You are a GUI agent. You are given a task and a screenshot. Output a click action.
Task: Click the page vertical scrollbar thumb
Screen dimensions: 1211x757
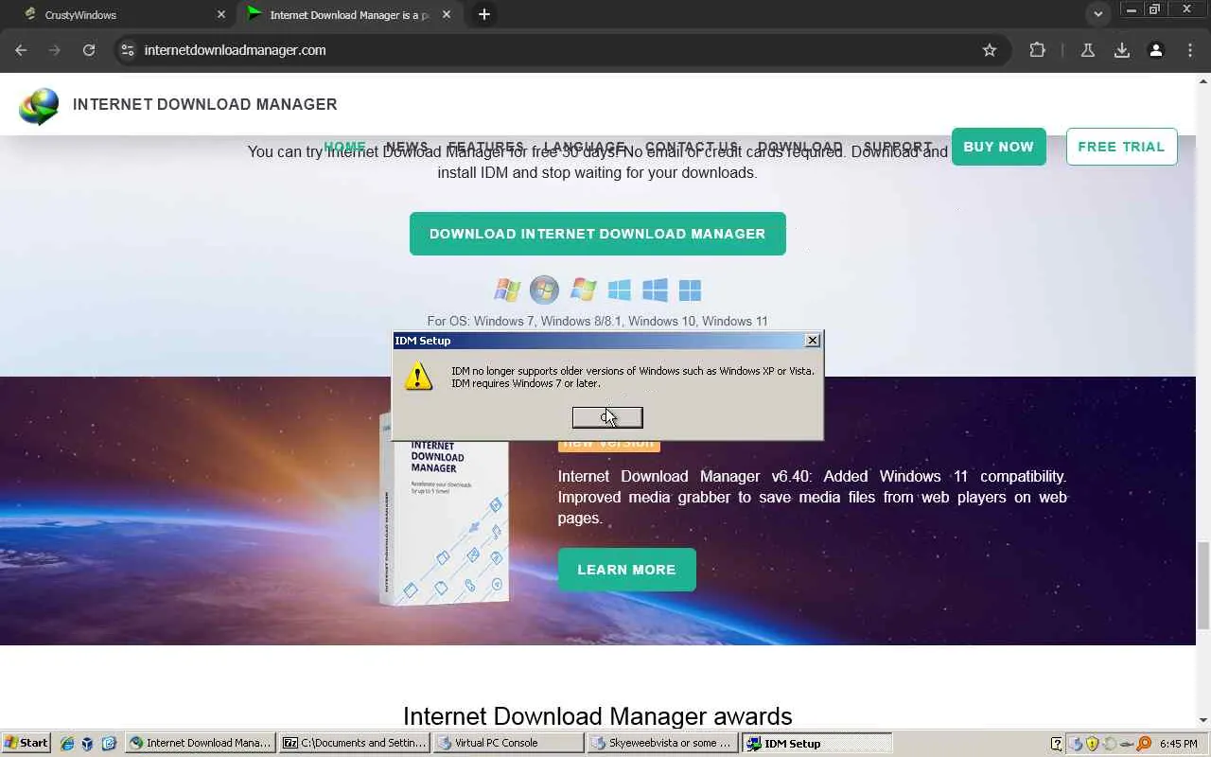[x=1202, y=584]
